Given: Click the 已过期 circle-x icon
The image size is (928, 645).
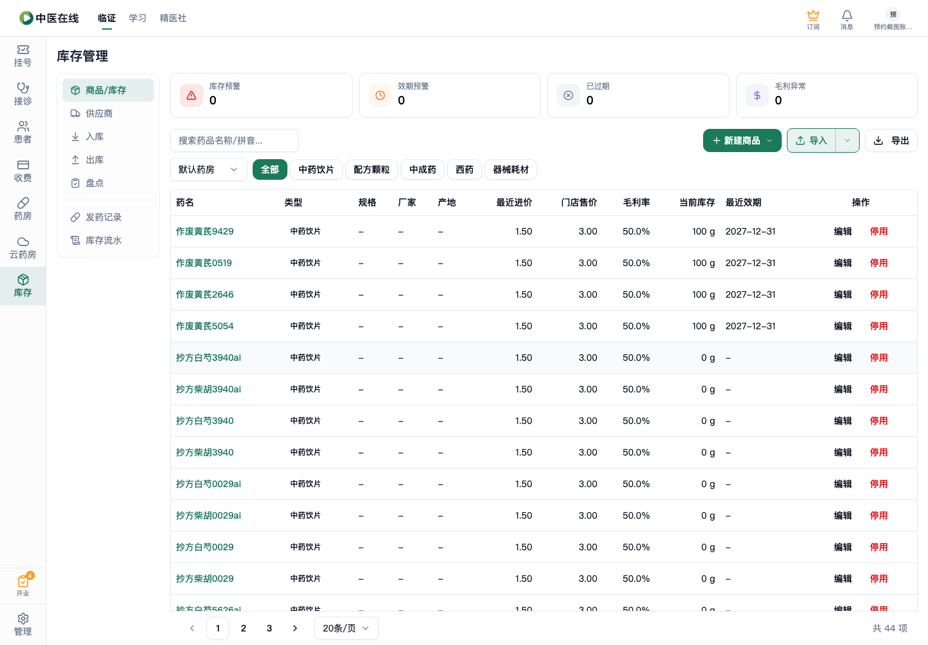Looking at the screenshot, I should click(568, 95).
